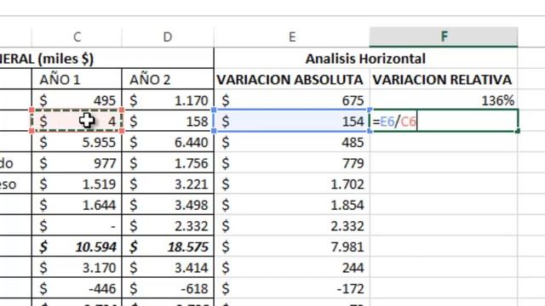This screenshot has height=306, width=545.
Task: Select cell with value 1.702
Action: (292, 184)
